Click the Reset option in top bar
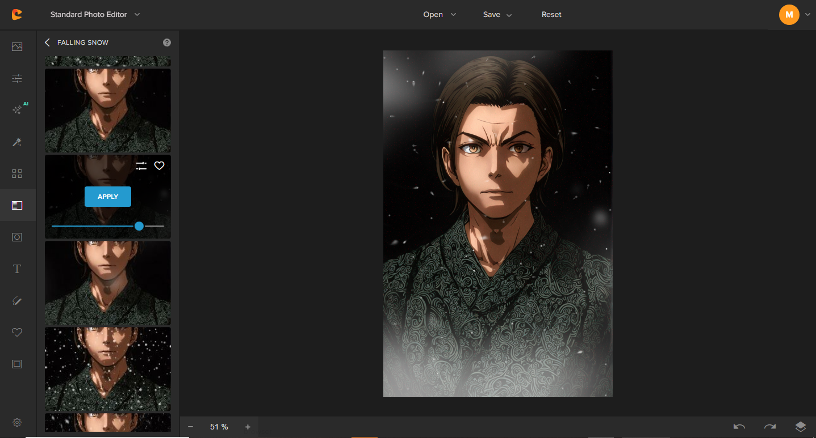The height and width of the screenshot is (438, 816). [x=551, y=15]
